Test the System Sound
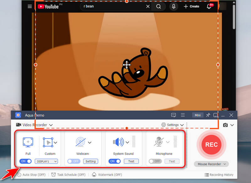The height and width of the screenshot is (183, 251). pos(131,161)
